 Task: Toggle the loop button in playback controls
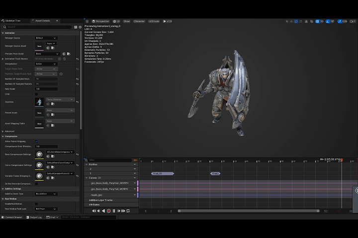[128, 211]
